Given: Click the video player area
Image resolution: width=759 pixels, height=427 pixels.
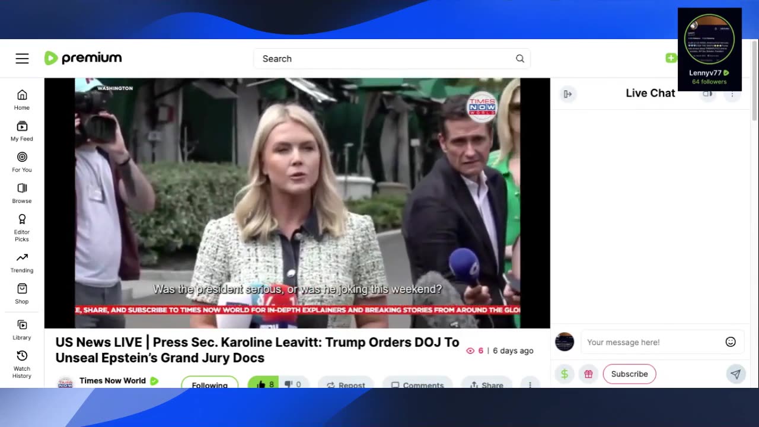Looking at the screenshot, I should coord(297,203).
